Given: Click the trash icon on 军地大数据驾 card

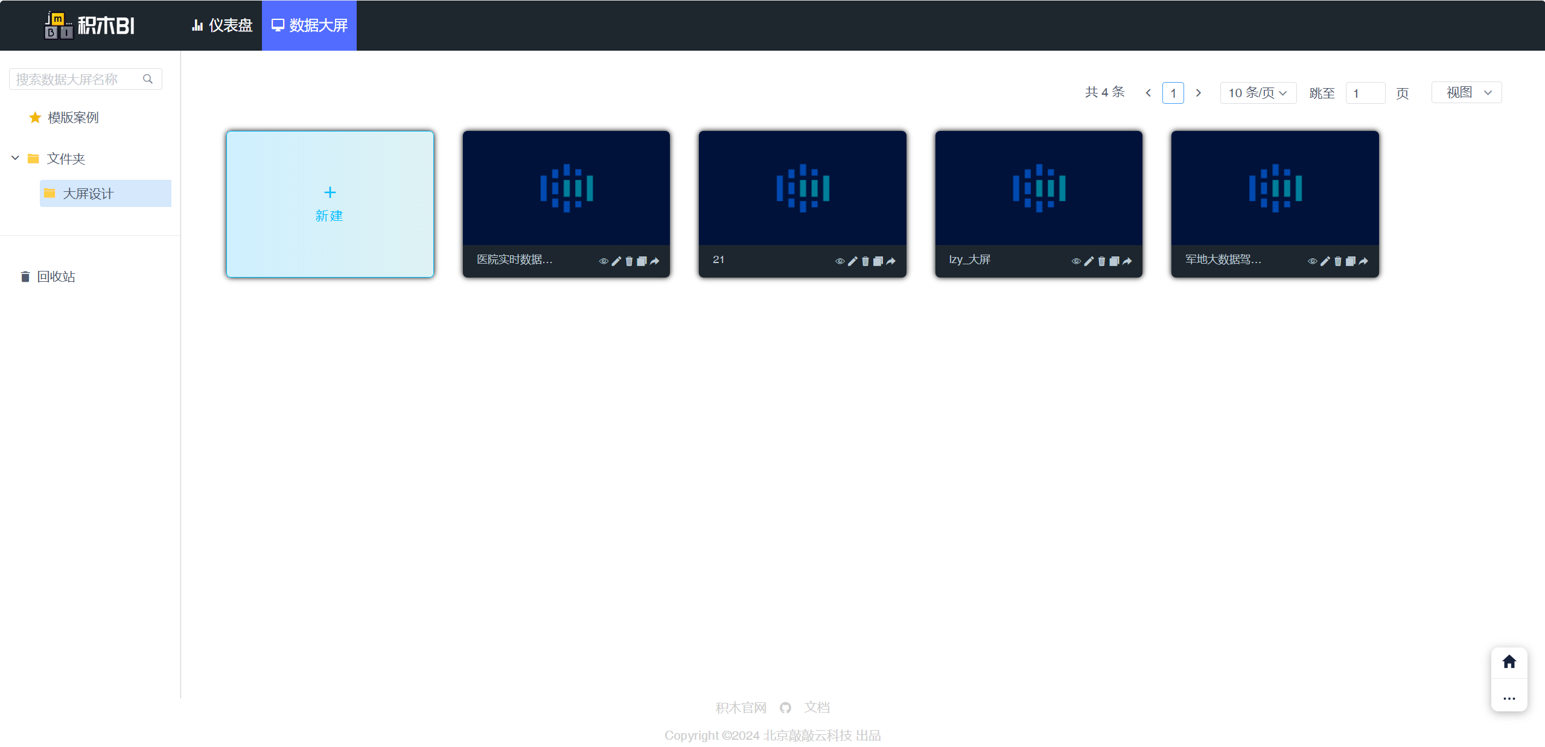Looking at the screenshot, I should click(x=1338, y=261).
